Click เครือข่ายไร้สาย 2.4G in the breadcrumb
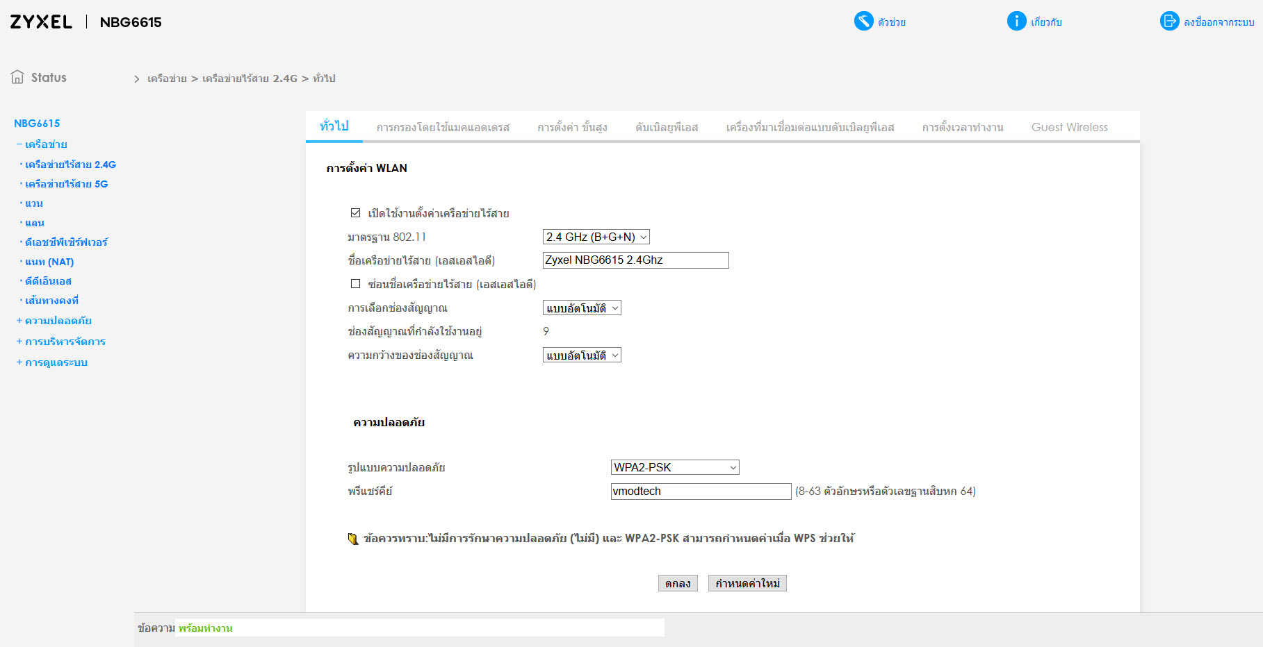This screenshot has width=1263, height=647. 250,78
